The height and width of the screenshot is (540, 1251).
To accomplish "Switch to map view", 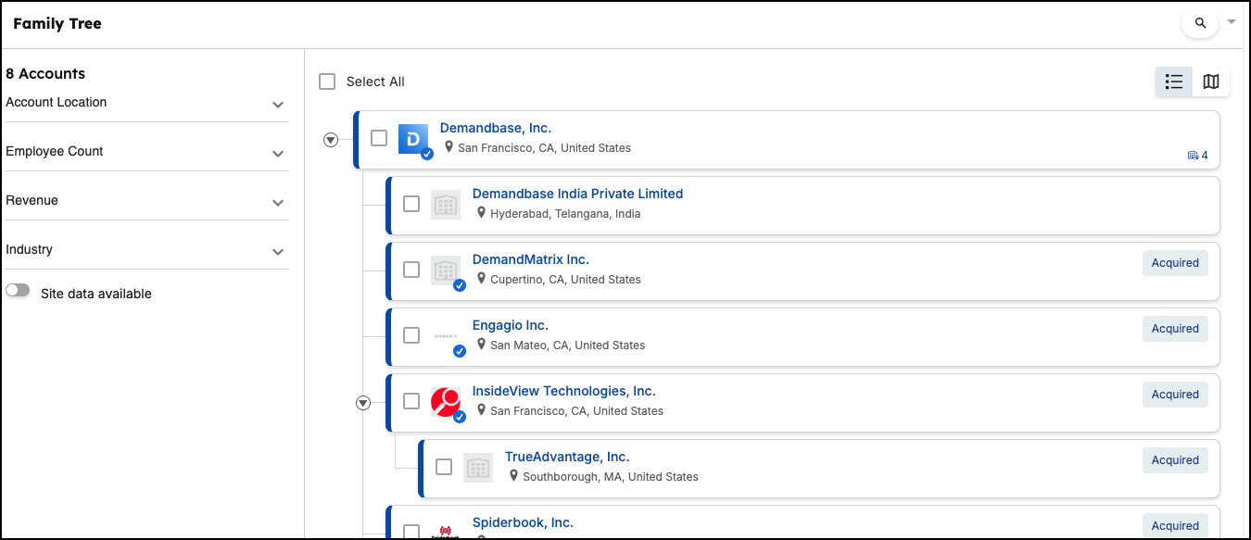I will pos(1211,82).
